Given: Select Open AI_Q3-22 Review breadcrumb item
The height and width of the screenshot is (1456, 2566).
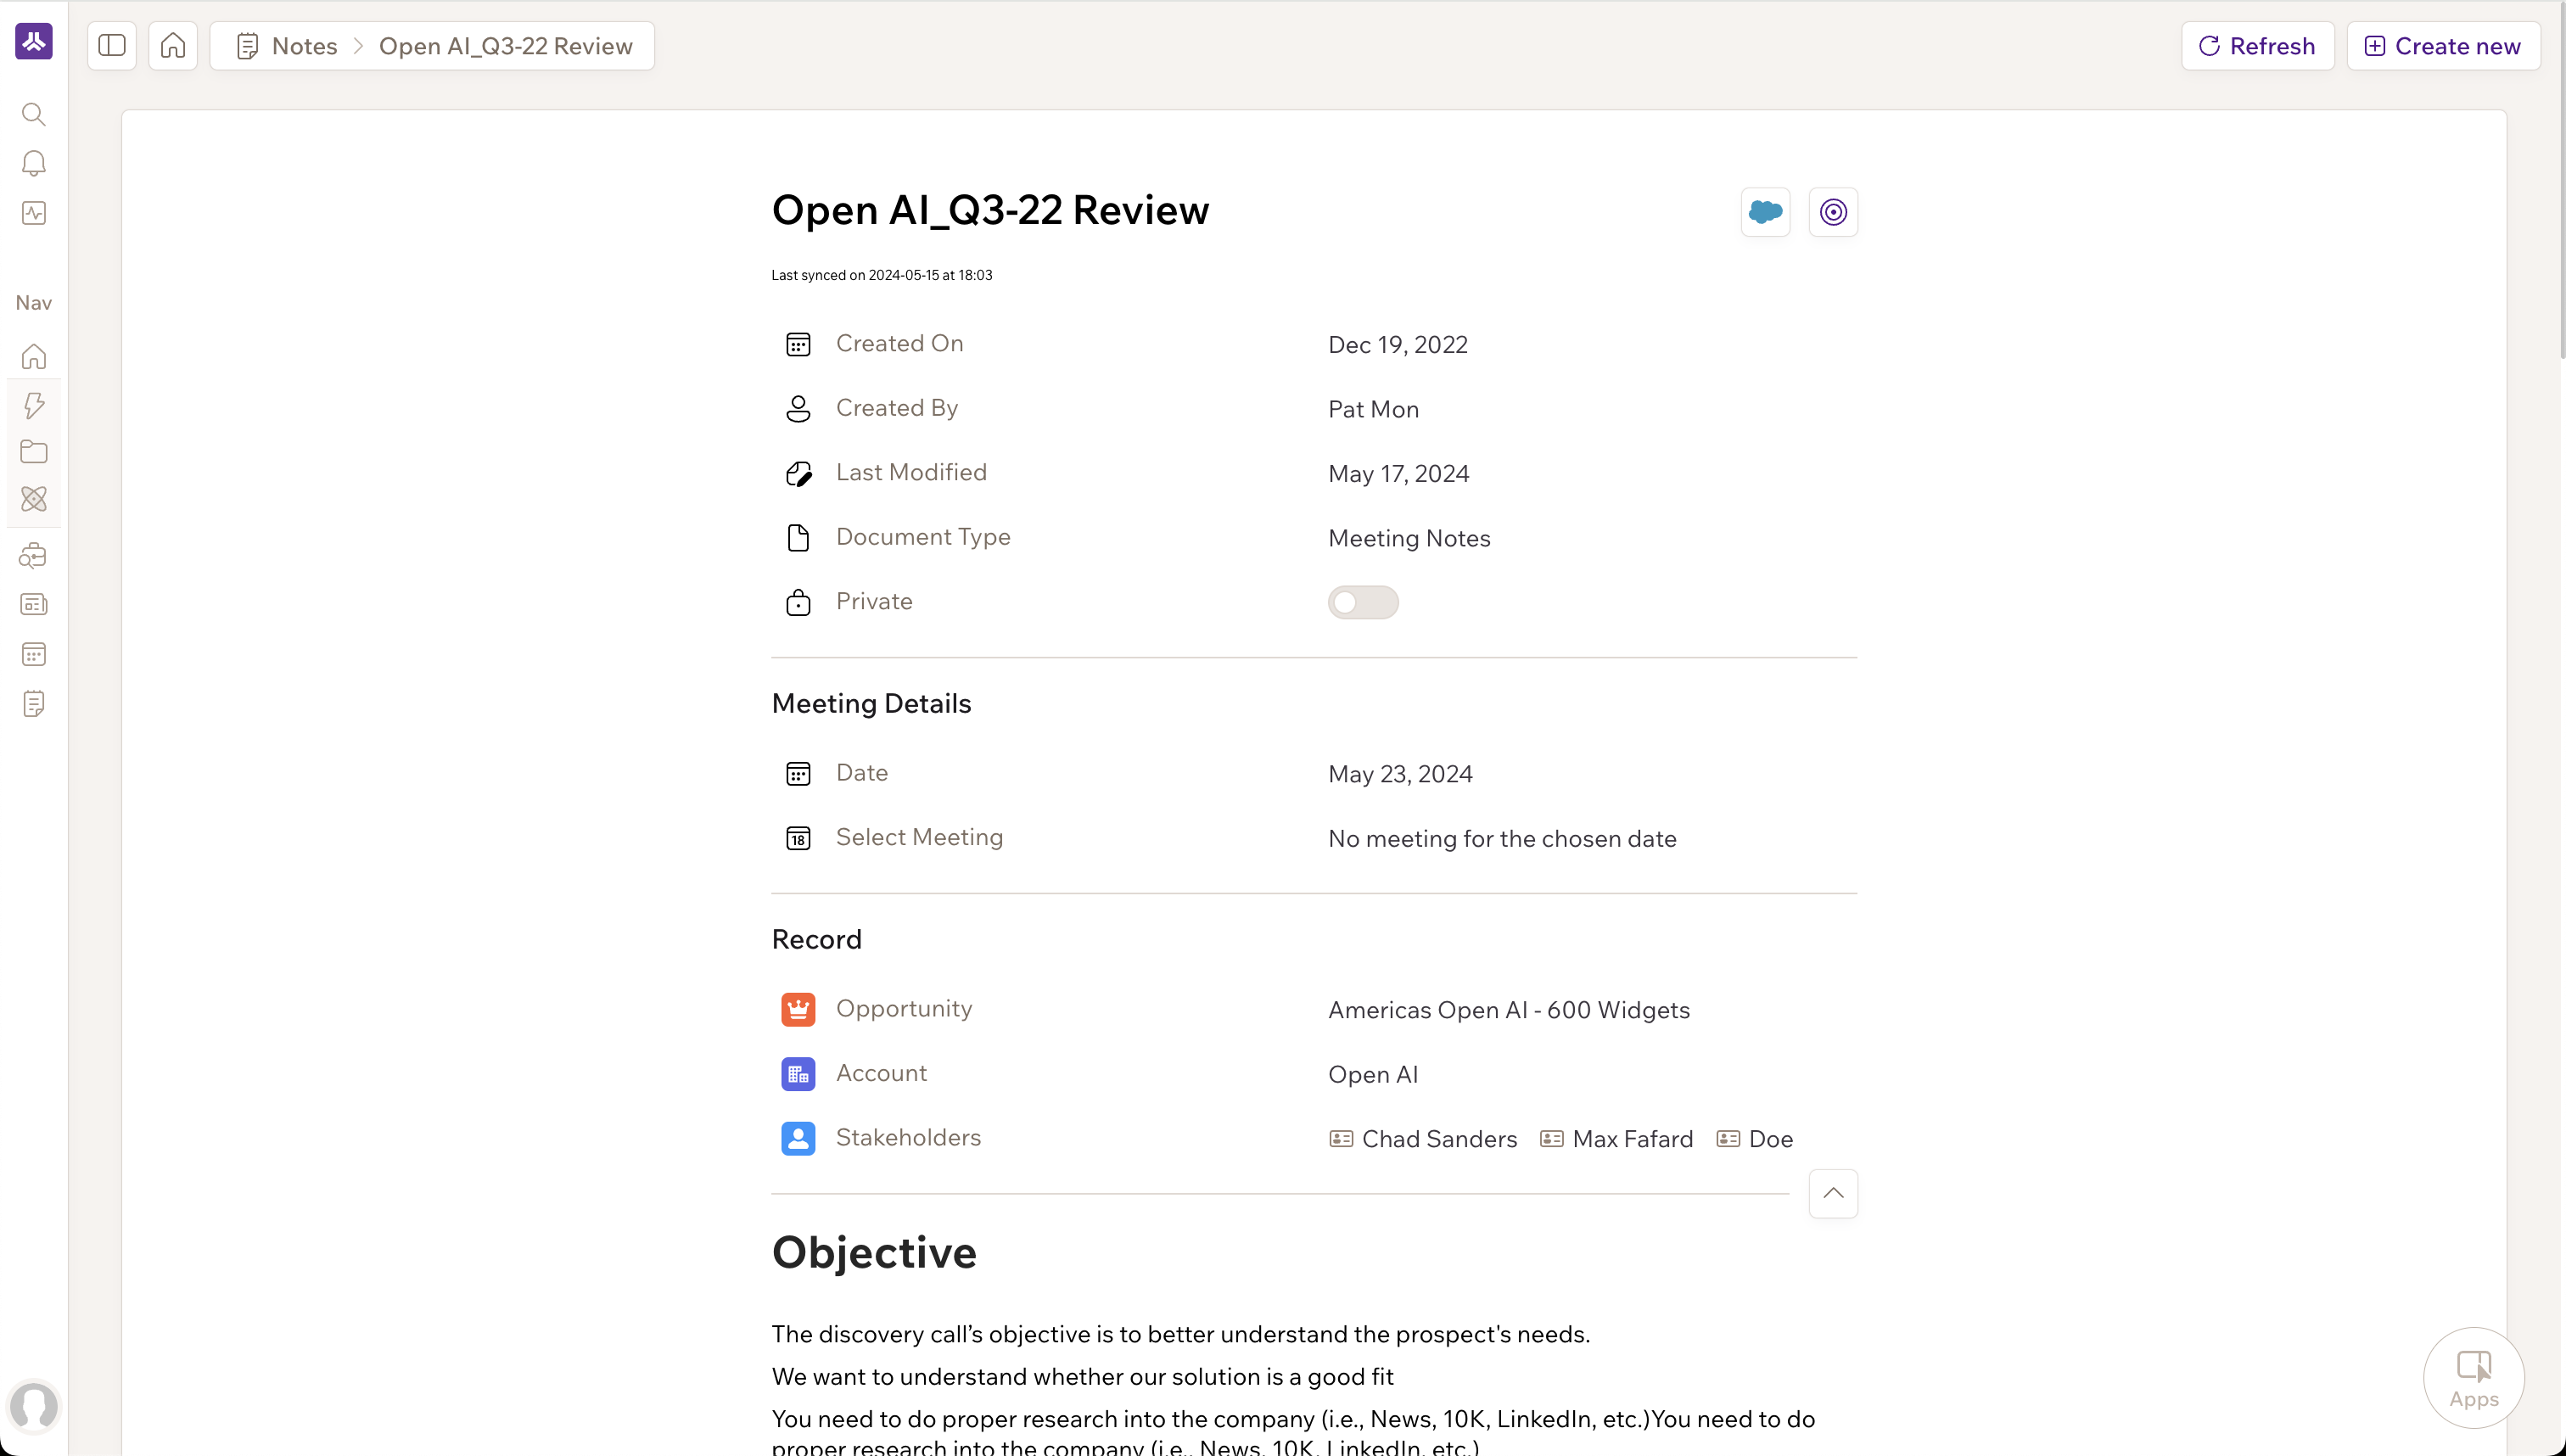Looking at the screenshot, I should point(505,46).
